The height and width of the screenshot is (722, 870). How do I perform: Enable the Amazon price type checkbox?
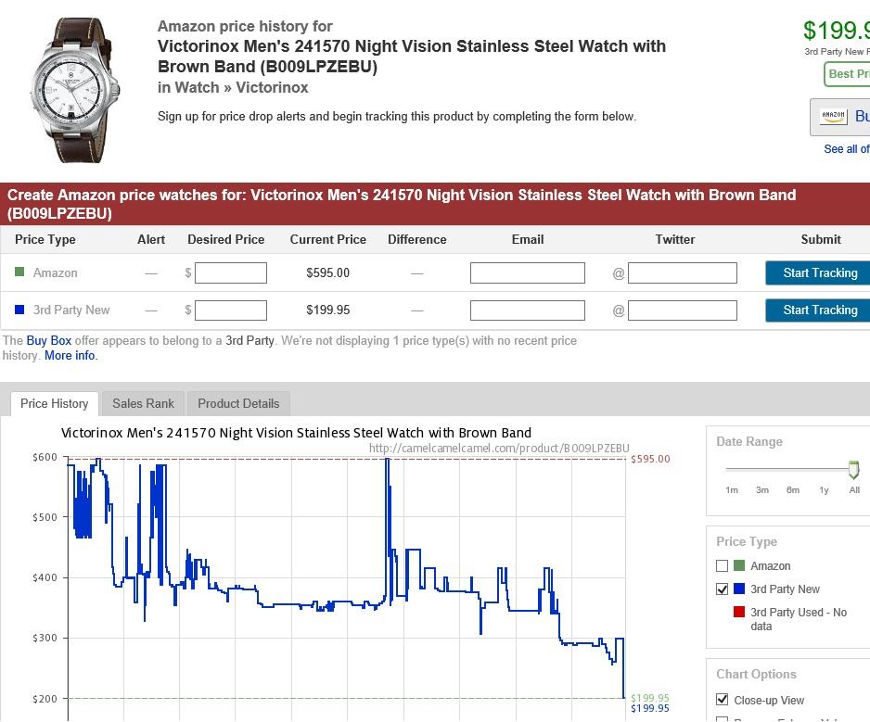[722, 565]
